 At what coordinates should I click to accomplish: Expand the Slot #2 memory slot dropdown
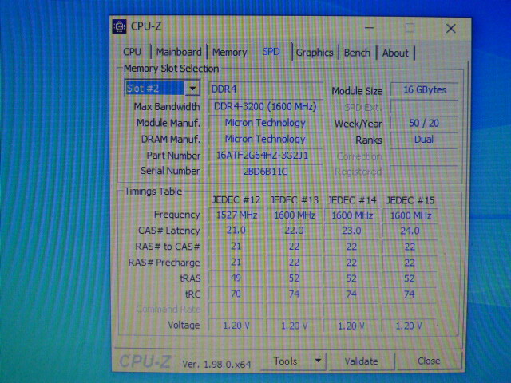(x=192, y=89)
